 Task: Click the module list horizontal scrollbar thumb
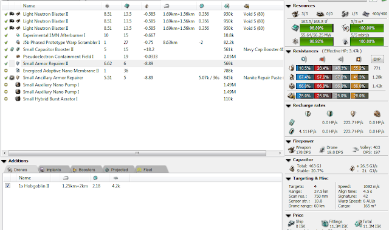[137, 153]
